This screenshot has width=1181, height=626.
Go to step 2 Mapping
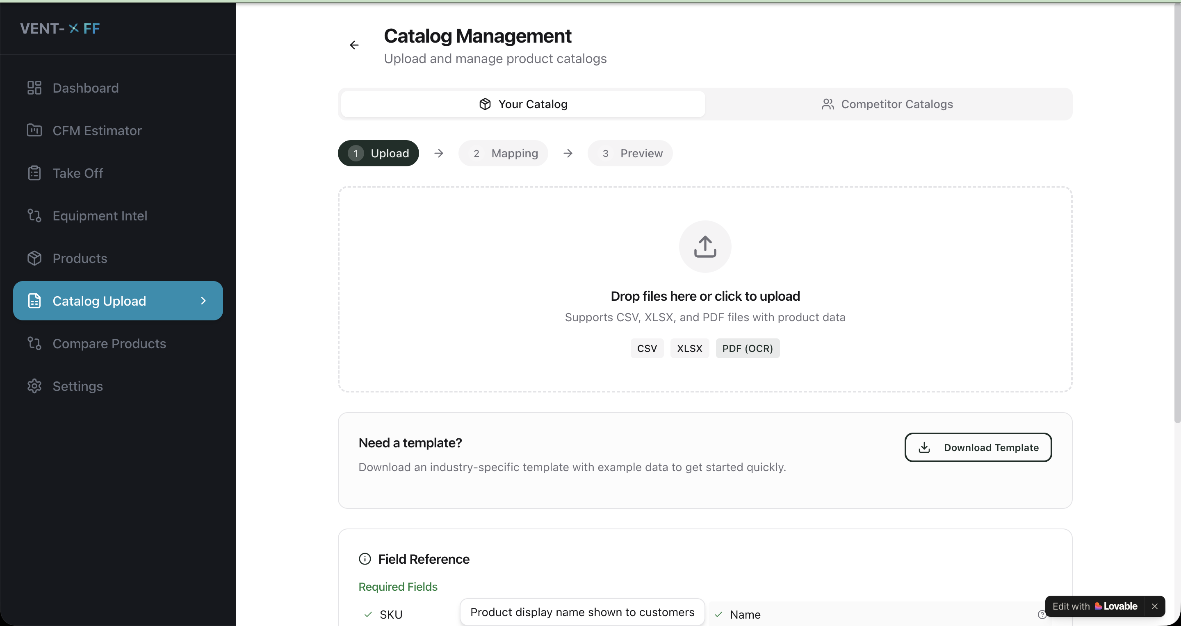503,153
